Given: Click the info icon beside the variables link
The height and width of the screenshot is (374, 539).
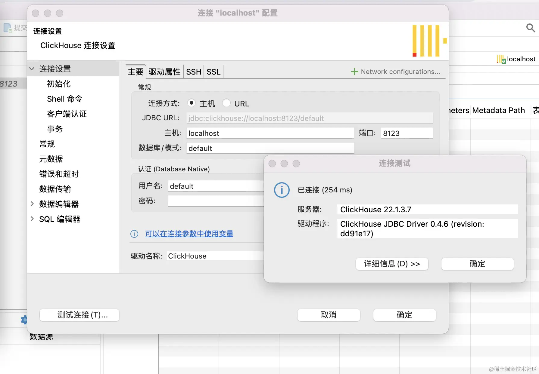Looking at the screenshot, I should pos(134,234).
